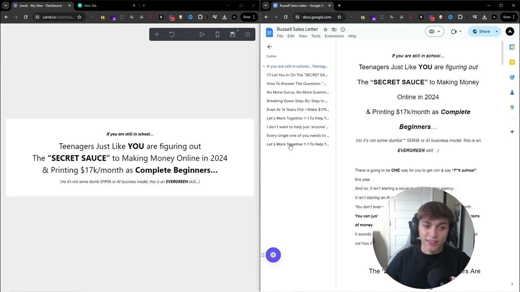520x292 pixels.
Task: Get add-ons with the plus icon
Action: coord(512,131)
